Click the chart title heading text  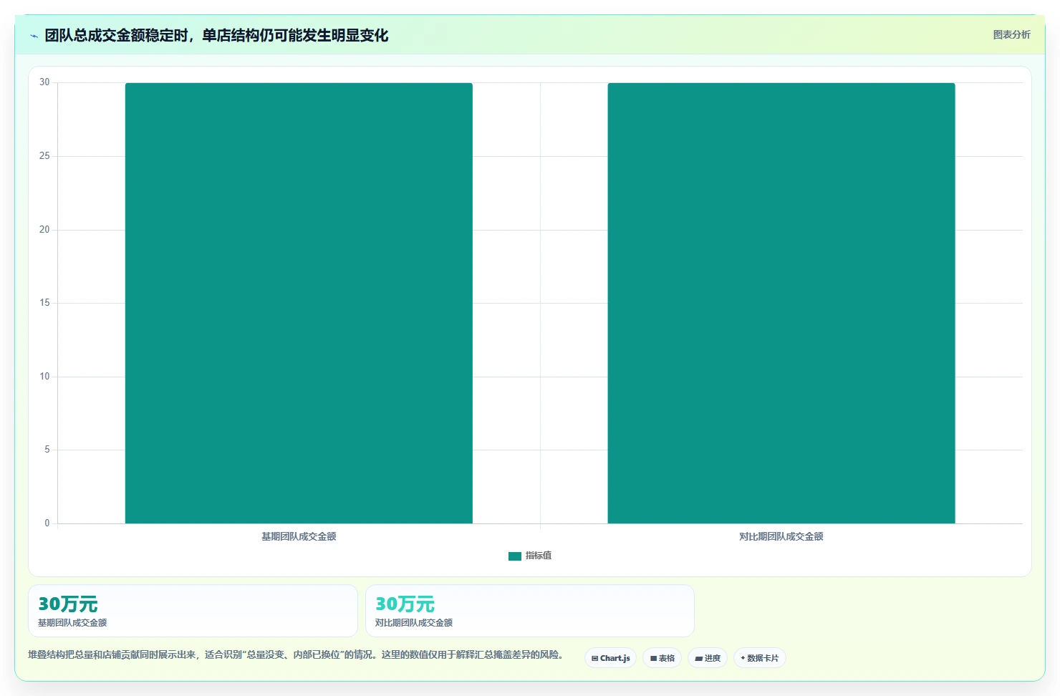tap(216, 36)
